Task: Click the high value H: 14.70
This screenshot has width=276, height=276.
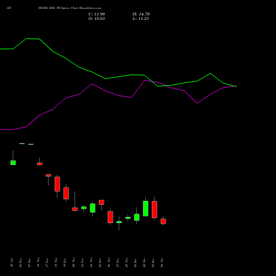Action: coord(141,14)
